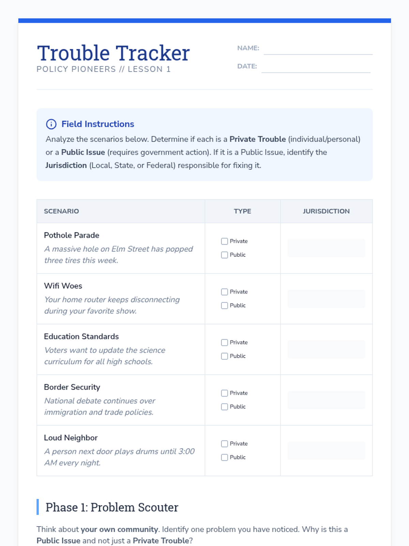Check Public for Loud Neighbor

[x=224, y=457]
